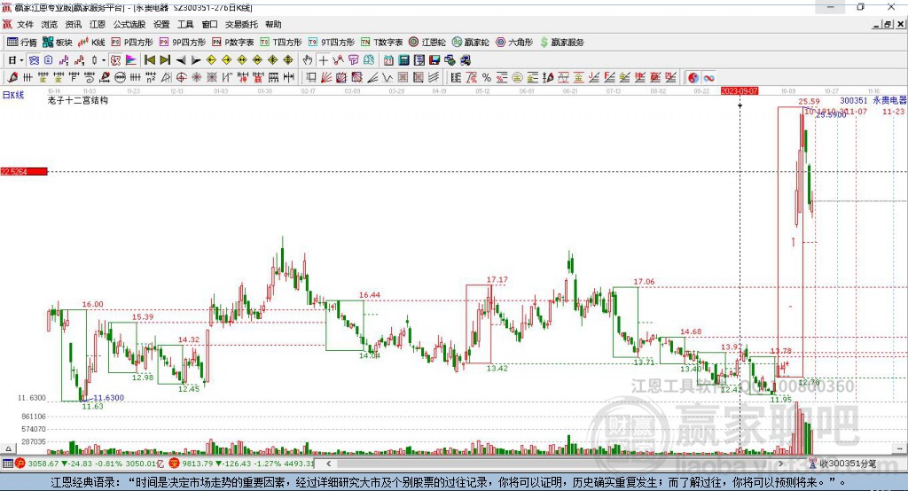Click the red 2023-09-07 date marker
The image size is (908, 491).
(x=740, y=91)
